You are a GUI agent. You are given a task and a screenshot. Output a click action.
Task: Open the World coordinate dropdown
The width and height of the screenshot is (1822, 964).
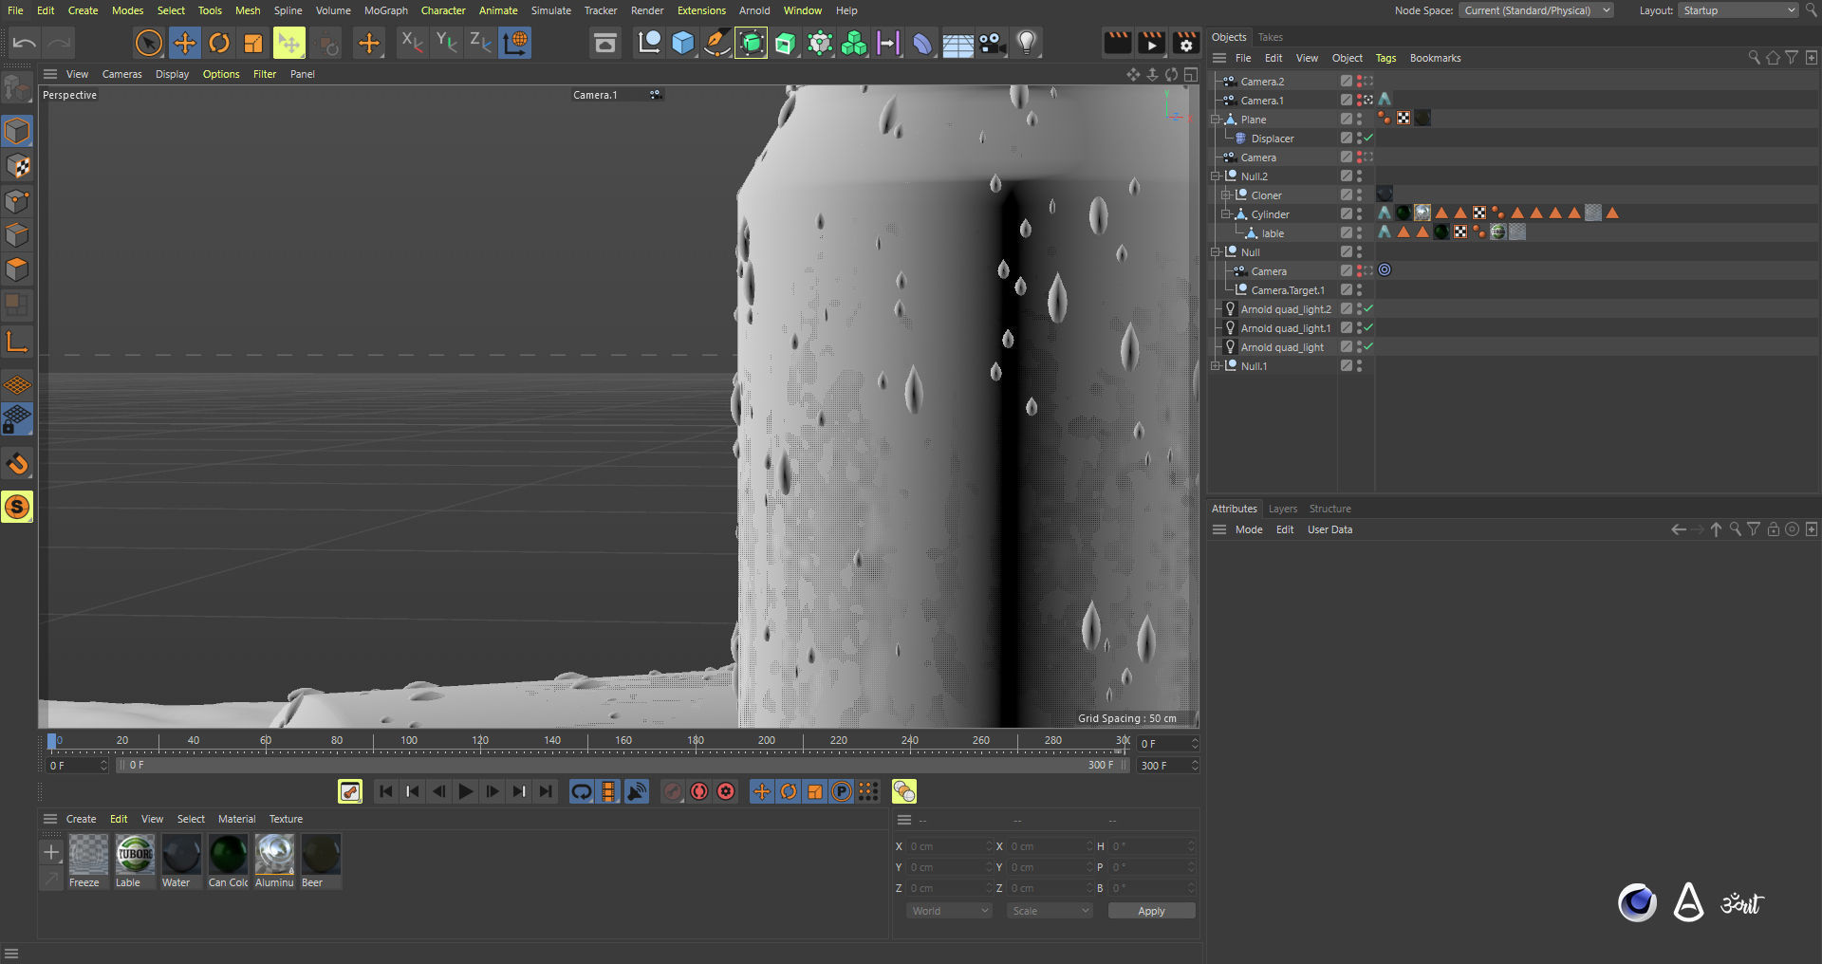(x=949, y=911)
